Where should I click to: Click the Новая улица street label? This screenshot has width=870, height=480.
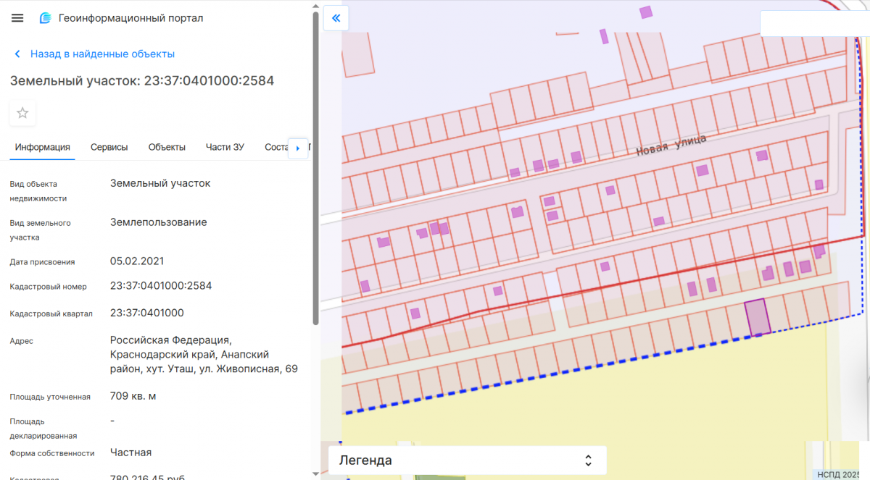point(671,145)
